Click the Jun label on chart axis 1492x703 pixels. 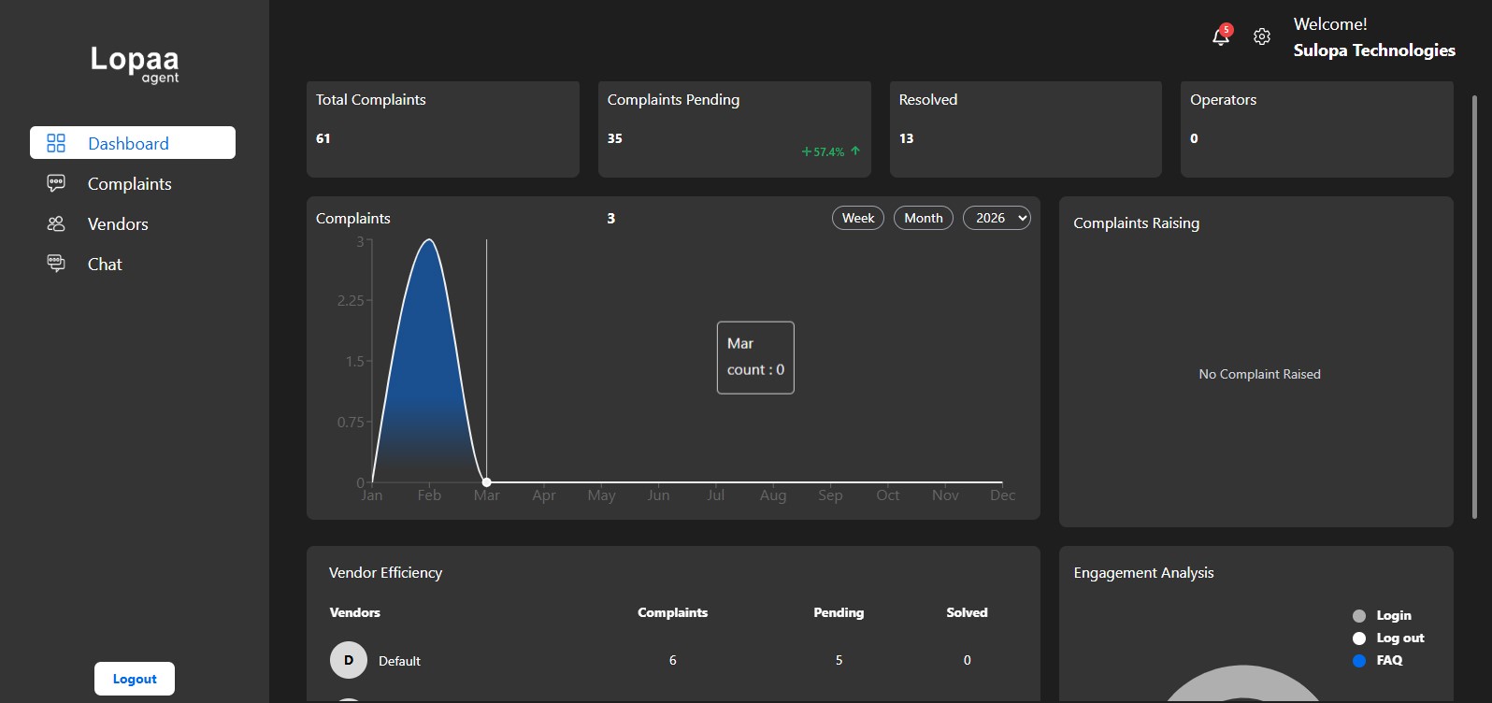[658, 495]
